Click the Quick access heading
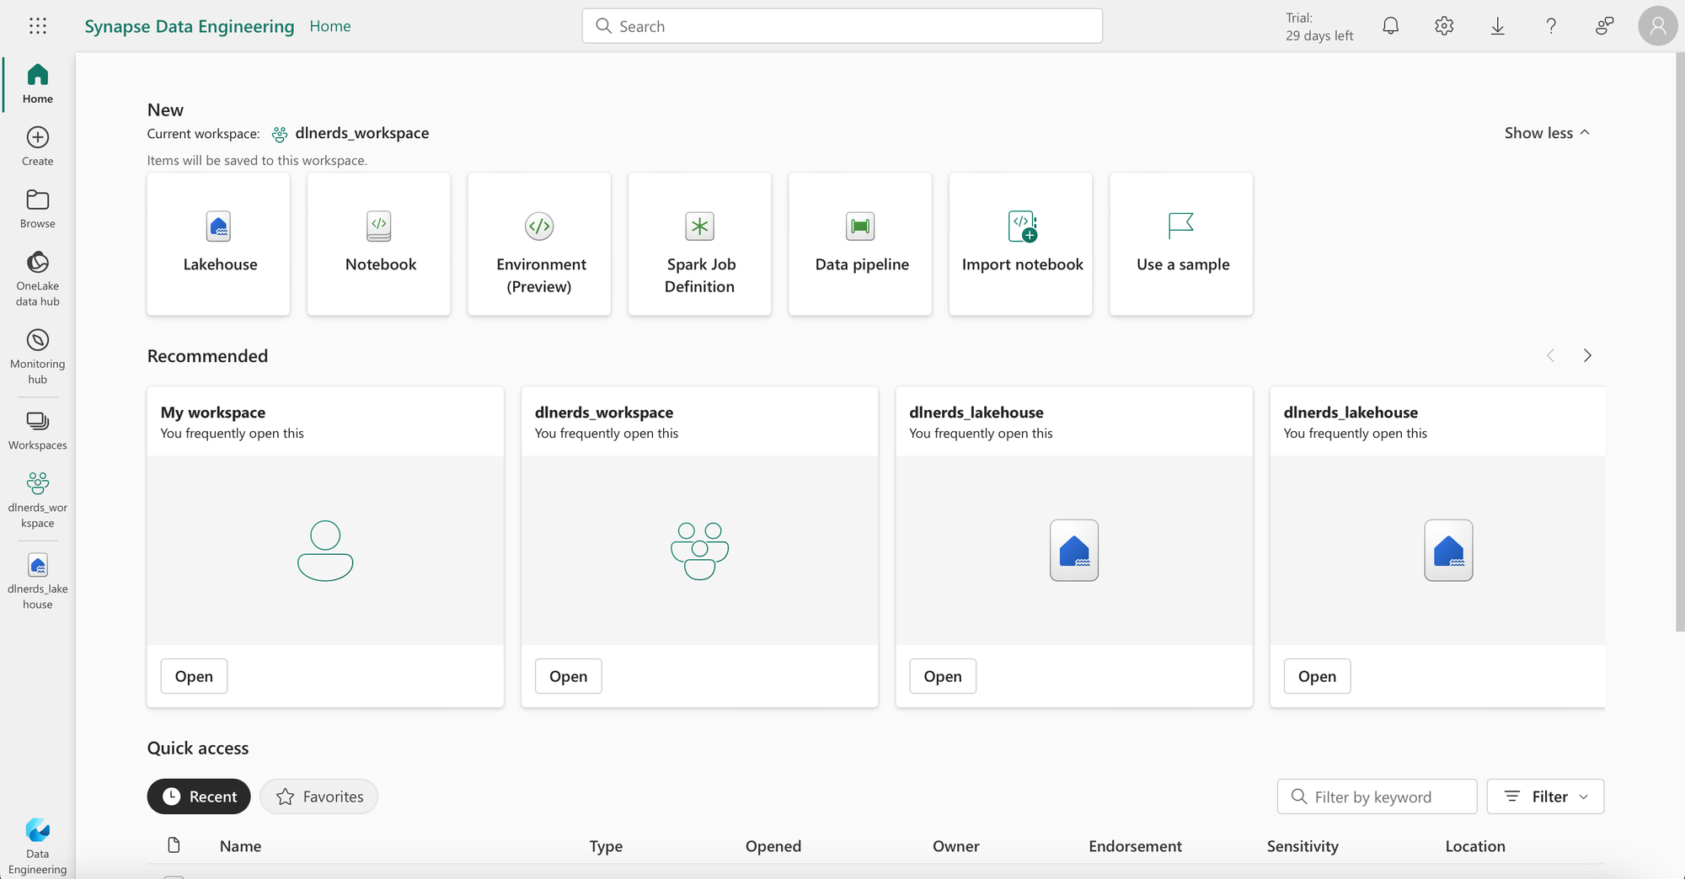This screenshot has width=1685, height=879. click(198, 748)
